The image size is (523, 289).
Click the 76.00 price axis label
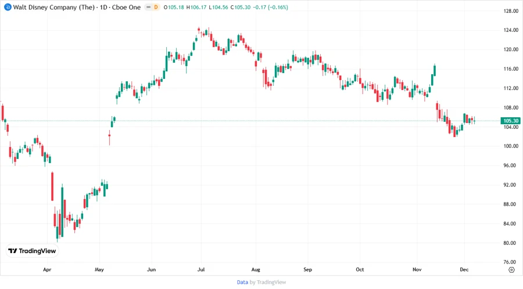coord(511,262)
